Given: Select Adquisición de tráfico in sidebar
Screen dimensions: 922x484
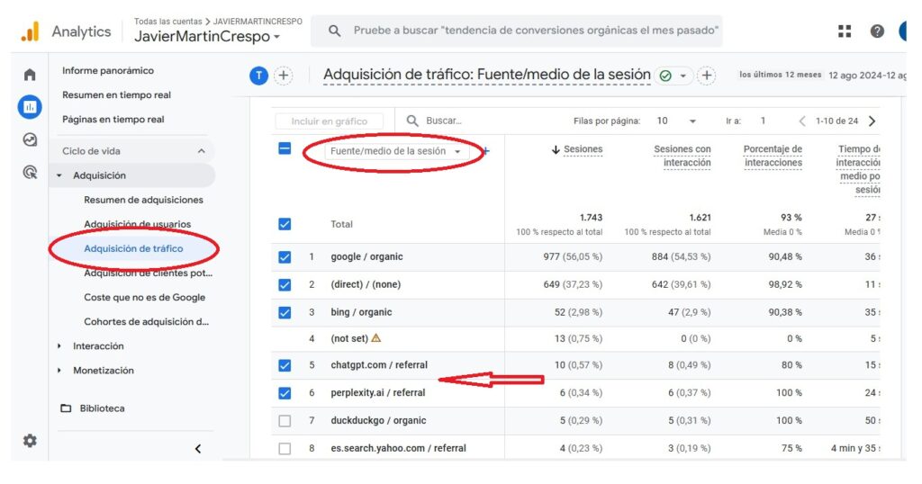Looking at the screenshot, I should [133, 249].
